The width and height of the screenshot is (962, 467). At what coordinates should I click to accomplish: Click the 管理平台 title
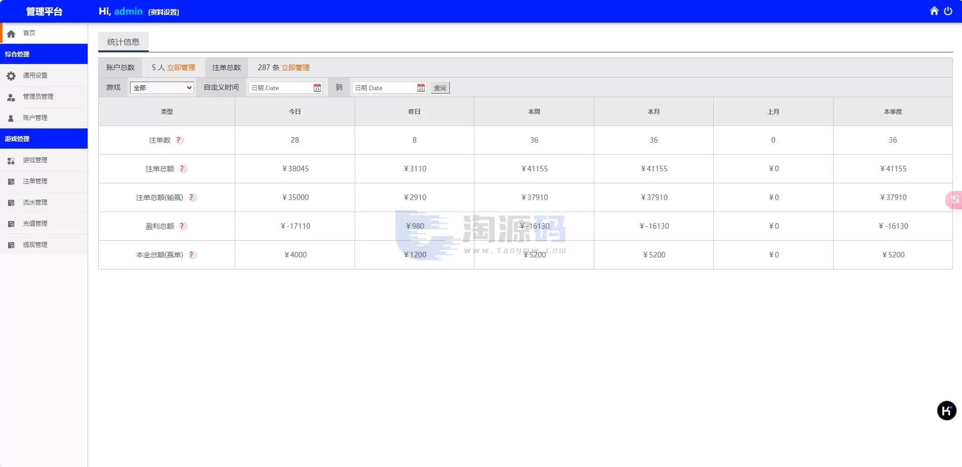(x=44, y=11)
